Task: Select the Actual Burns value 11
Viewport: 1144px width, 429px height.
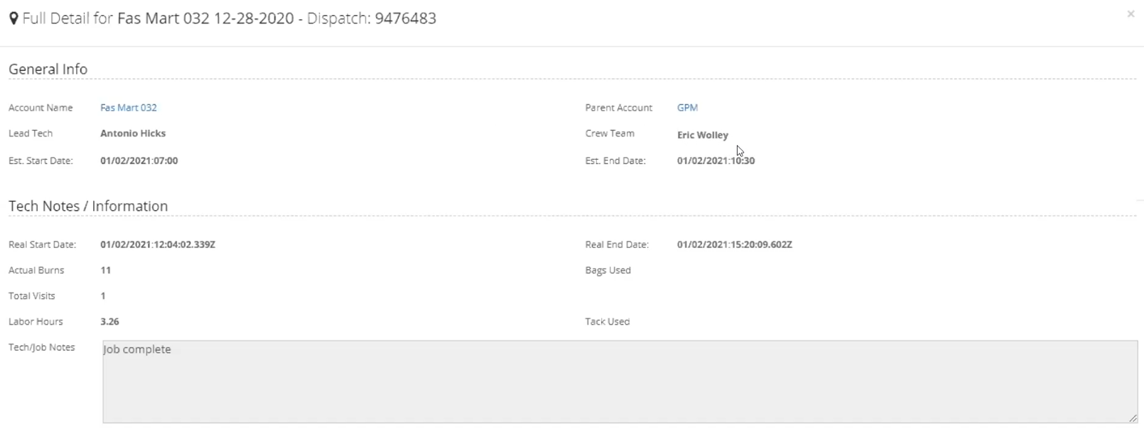Action: click(106, 270)
